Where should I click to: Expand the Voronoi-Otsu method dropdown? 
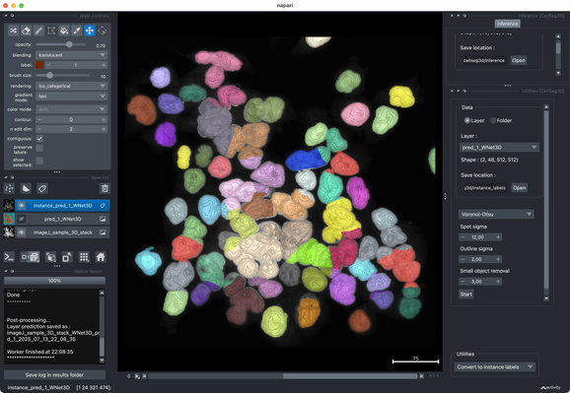point(496,215)
